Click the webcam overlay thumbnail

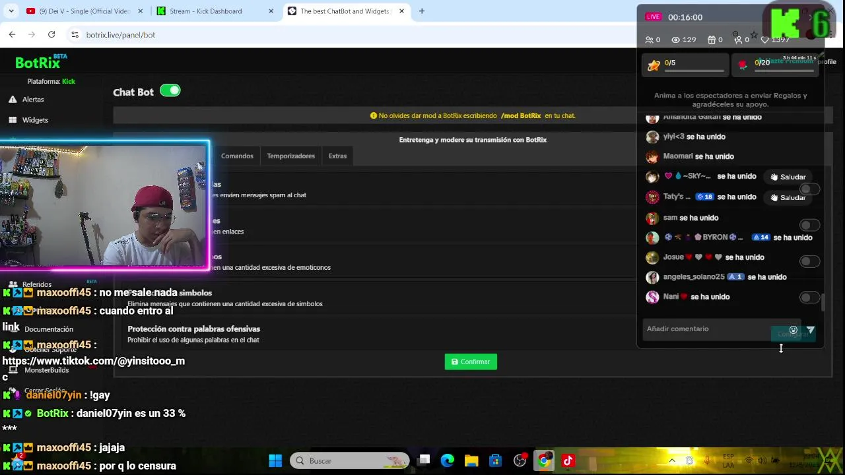(104, 205)
